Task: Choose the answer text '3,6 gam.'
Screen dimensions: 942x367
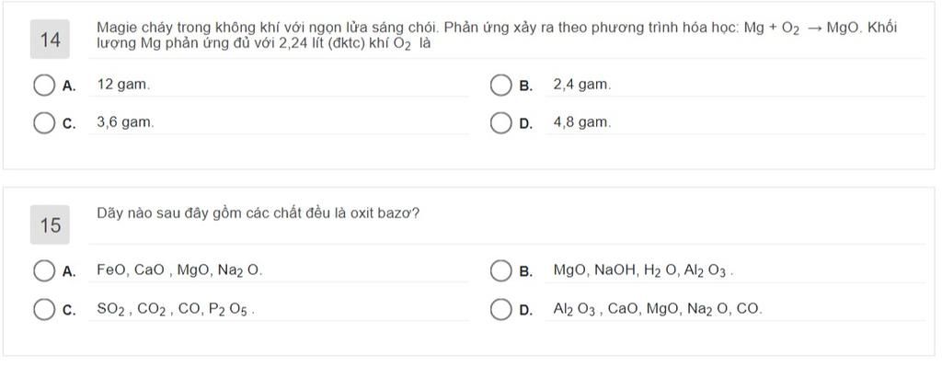Action: 125,122
